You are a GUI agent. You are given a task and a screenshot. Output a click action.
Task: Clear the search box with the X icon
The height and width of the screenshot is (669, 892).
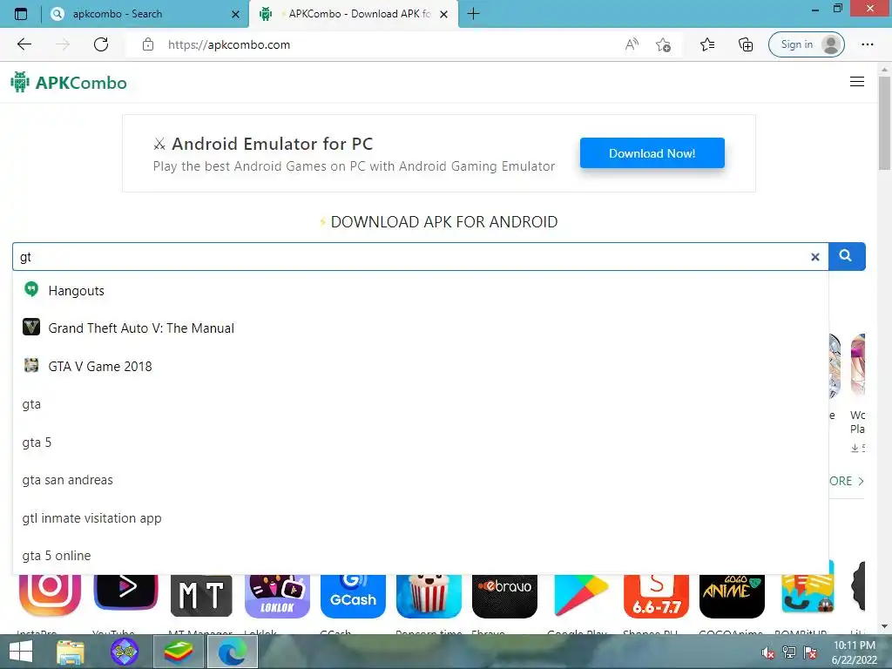[815, 257]
